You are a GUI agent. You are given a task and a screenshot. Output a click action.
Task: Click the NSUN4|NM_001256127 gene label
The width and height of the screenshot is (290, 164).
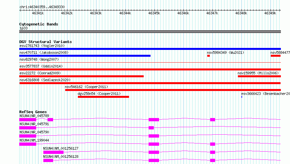coord(61,148)
